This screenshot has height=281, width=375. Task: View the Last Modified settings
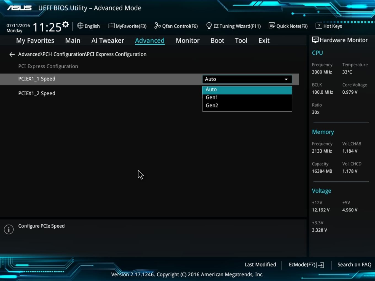pyautogui.click(x=260, y=265)
